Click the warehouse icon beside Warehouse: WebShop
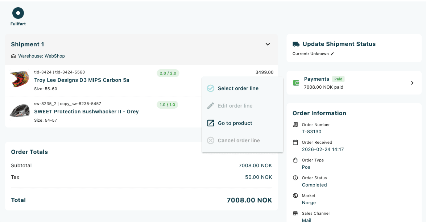426x222 pixels. click(x=13, y=56)
